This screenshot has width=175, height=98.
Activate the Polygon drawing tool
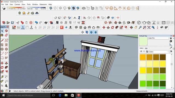[6, 49]
